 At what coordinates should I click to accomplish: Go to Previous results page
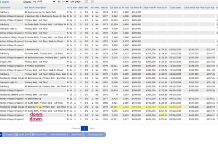(x=76, y=128)
